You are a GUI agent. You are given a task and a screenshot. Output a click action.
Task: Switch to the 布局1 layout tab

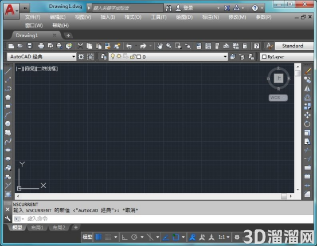(x=37, y=228)
